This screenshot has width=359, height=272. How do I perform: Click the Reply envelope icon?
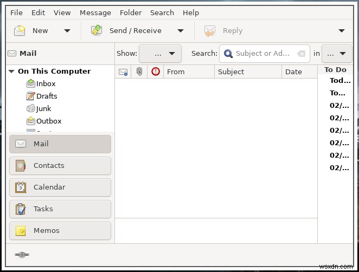click(210, 31)
